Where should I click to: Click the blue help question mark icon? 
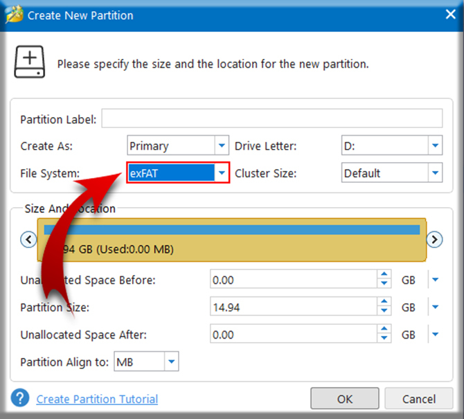(20, 398)
